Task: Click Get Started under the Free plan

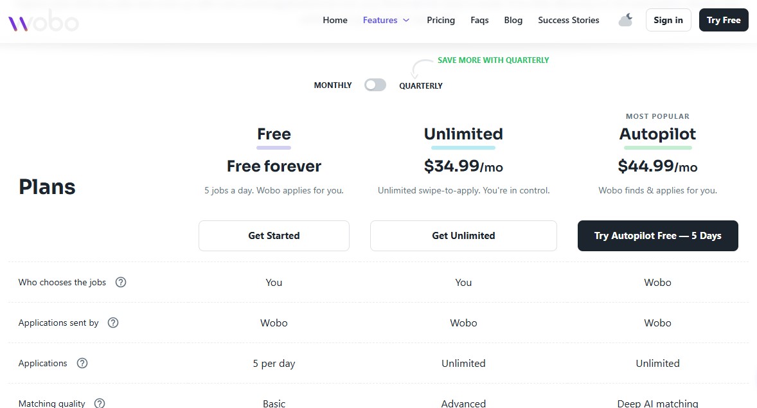Action: coord(274,235)
